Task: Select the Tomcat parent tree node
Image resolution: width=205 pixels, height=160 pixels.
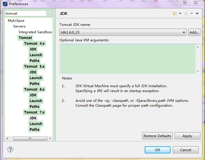Action: click(25, 38)
